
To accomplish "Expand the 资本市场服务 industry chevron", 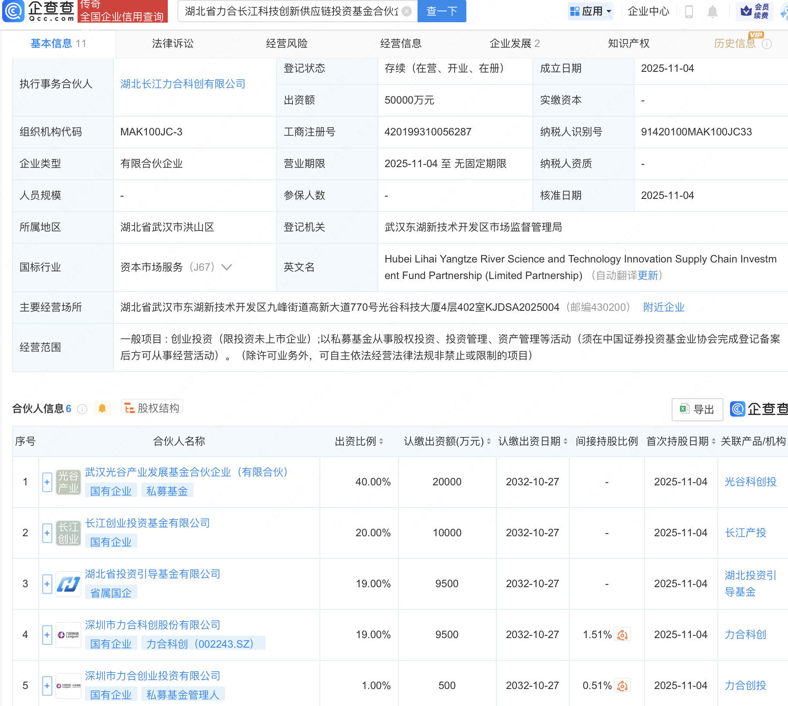I will [x=227, y=267].
